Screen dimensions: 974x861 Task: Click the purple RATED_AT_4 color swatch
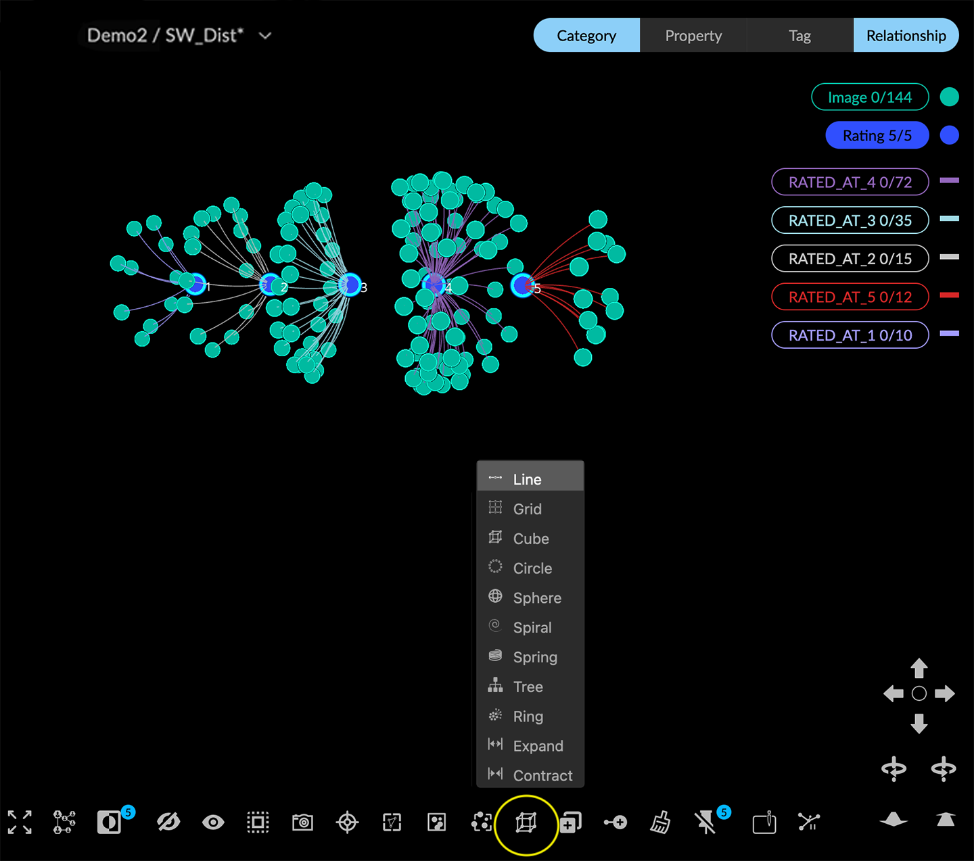point(950,180)
